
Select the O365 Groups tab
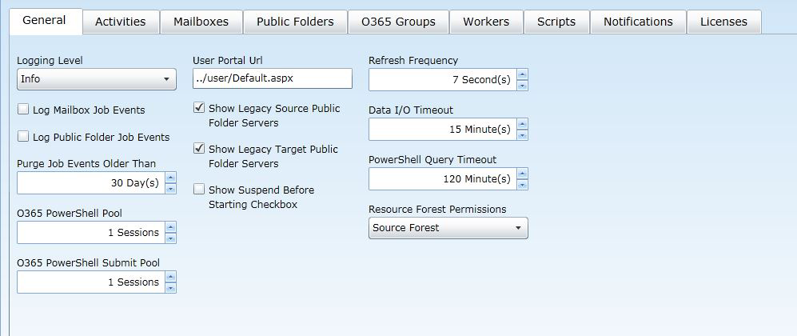point(398,22)
